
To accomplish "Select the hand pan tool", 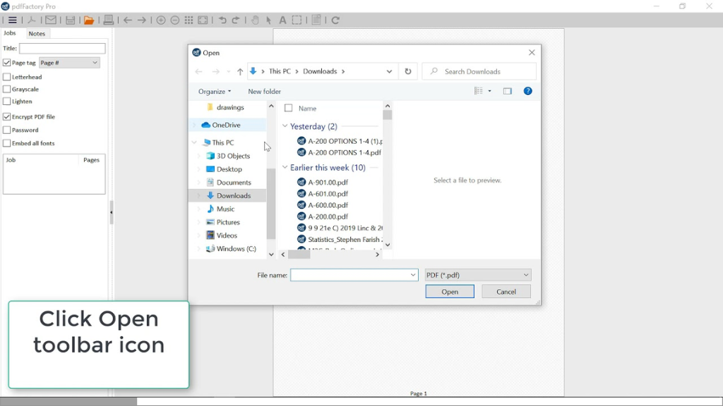I will point(255,20).
